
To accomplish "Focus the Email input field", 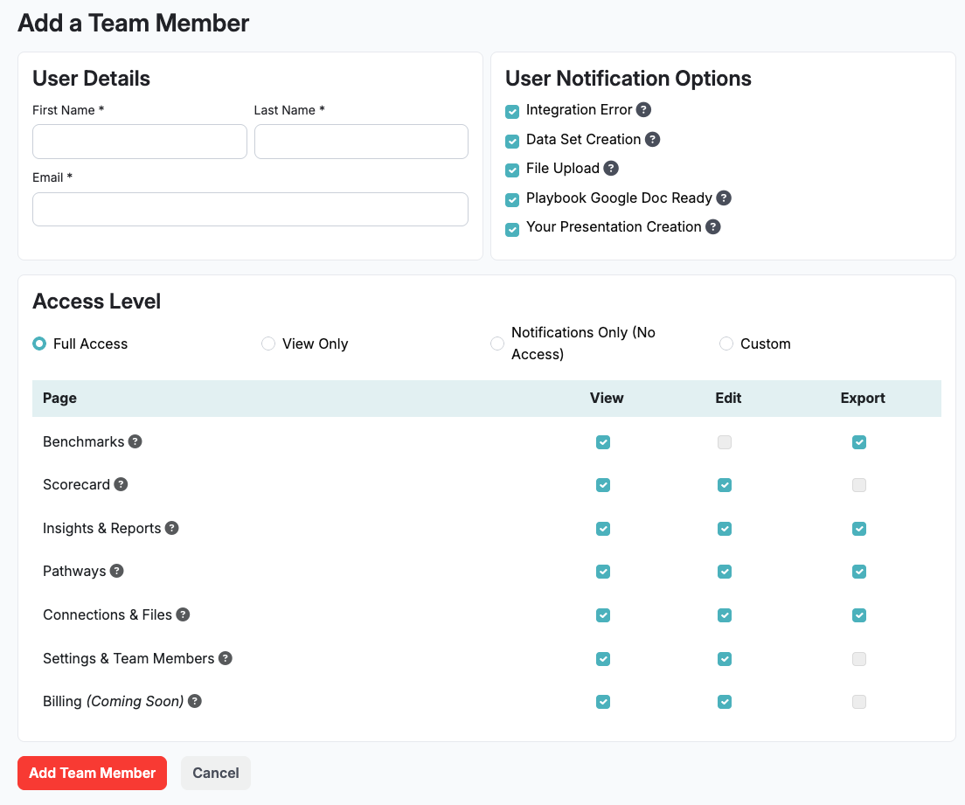I will (x=250, y=210).
